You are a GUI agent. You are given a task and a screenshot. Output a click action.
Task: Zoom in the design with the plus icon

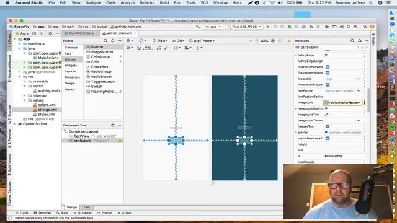[273, 41]
